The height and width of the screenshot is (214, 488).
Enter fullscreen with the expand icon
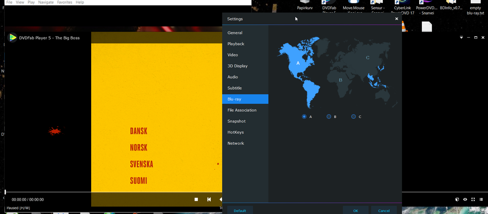(473, 200)
